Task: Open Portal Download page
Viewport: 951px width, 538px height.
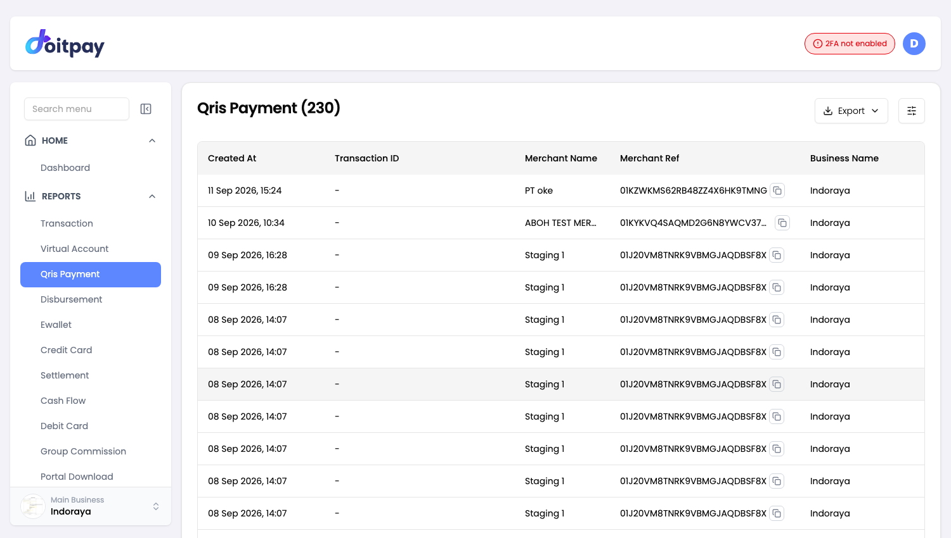Action: [x=77, y=477]
